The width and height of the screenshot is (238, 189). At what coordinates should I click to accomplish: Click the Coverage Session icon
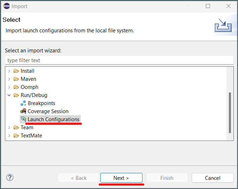tap(23, 111)
